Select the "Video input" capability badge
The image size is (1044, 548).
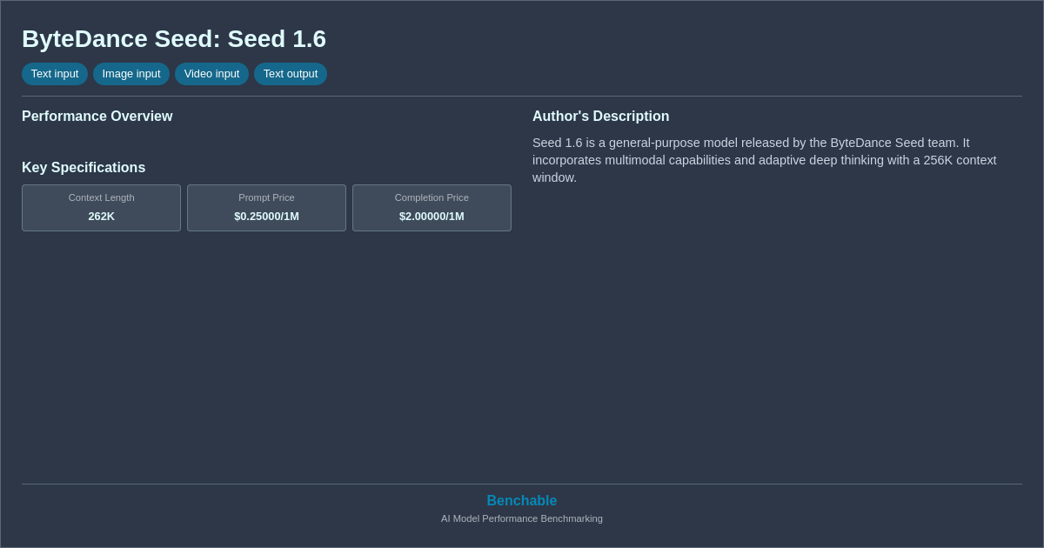211,74
